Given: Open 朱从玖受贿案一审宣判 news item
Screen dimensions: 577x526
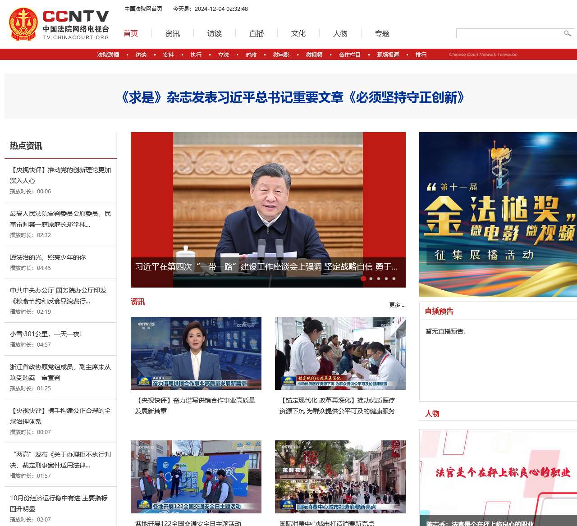Looking at the screenshot, I should (x=60, y=372).
